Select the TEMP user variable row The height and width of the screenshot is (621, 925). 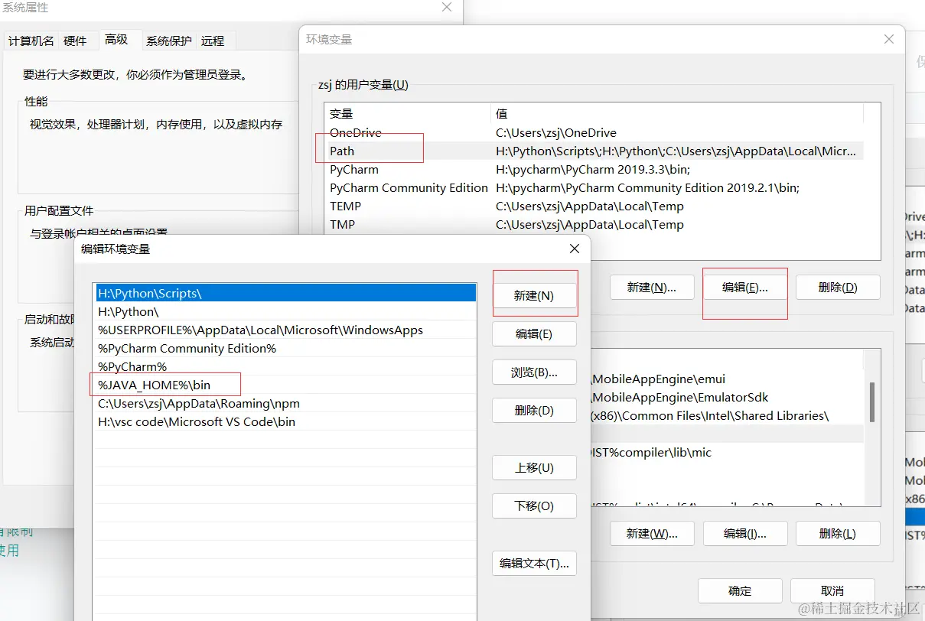coord(594,206)
